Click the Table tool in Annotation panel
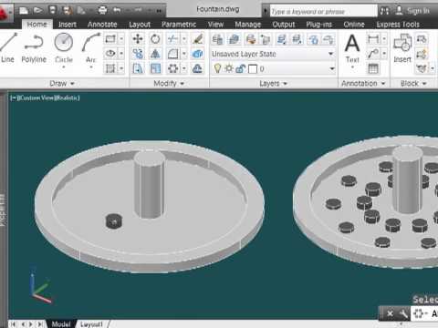 click(x=373, y=68)
